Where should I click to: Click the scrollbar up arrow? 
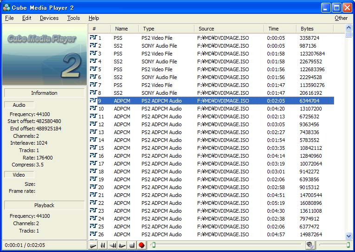pos(349,28)
